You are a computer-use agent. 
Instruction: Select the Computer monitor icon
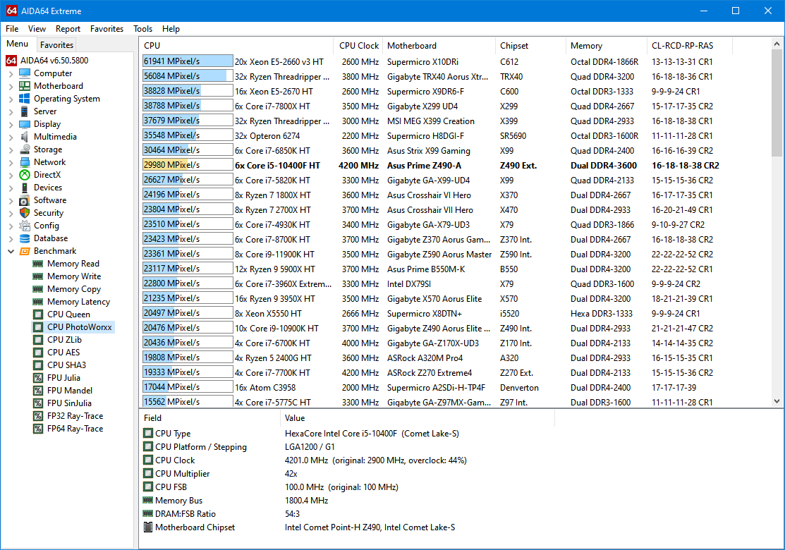(25, 73)
